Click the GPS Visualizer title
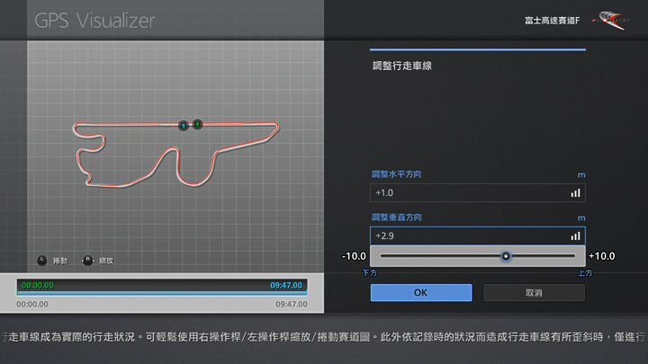648x364 pixels. pos(94,20)
